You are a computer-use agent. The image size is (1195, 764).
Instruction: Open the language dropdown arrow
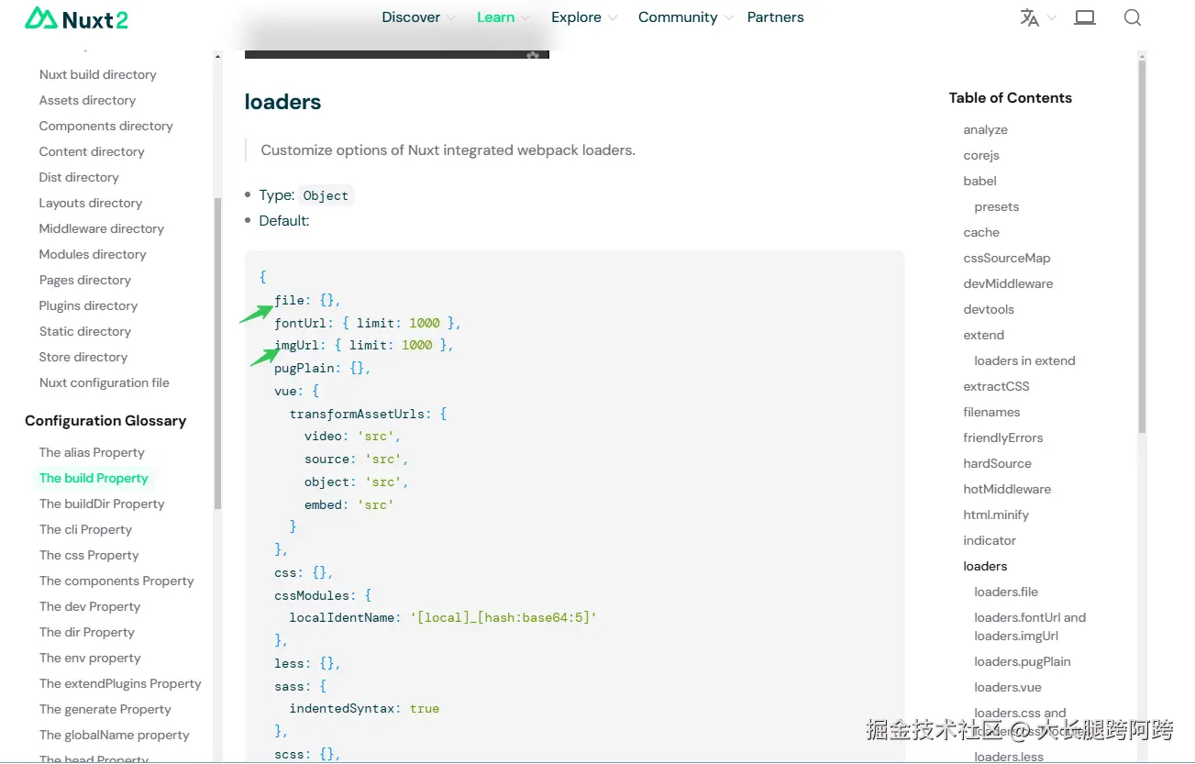pyautogui.click(x=1052, y=17)
